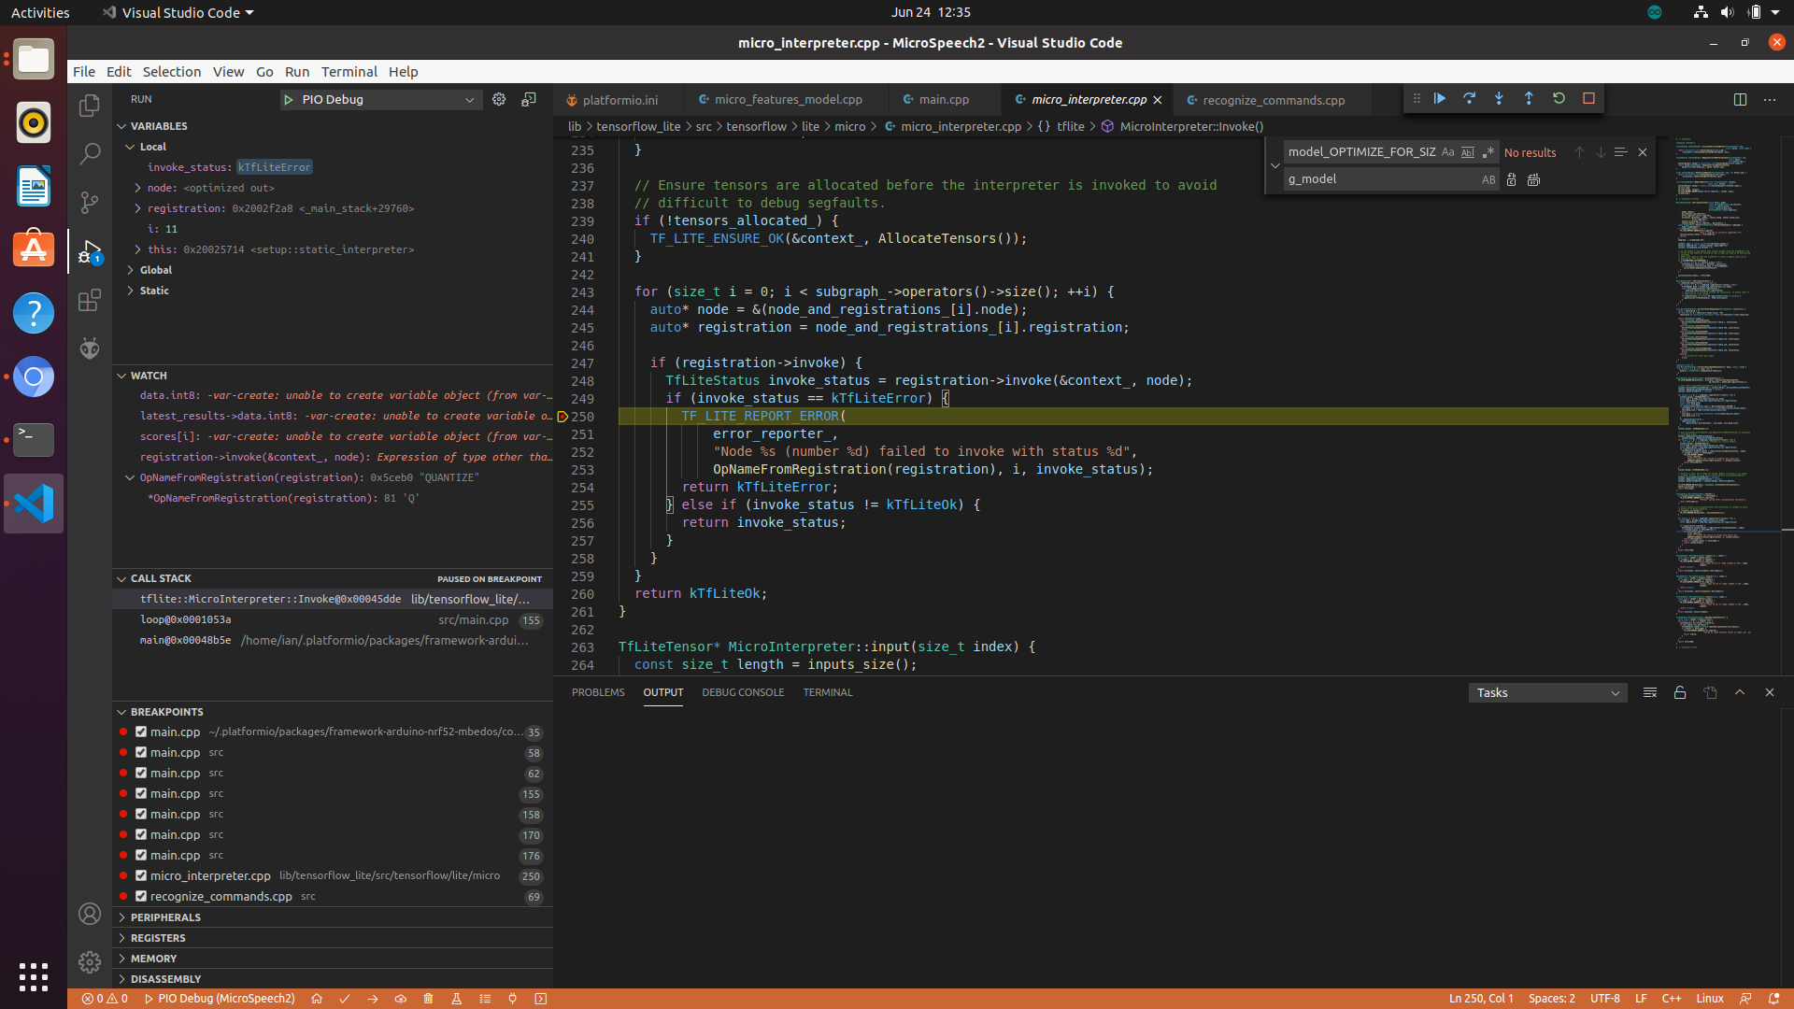Screen dimensions: 1794x1009
Task: Open the Search view in the activity bar
Action: pos(89,153)
